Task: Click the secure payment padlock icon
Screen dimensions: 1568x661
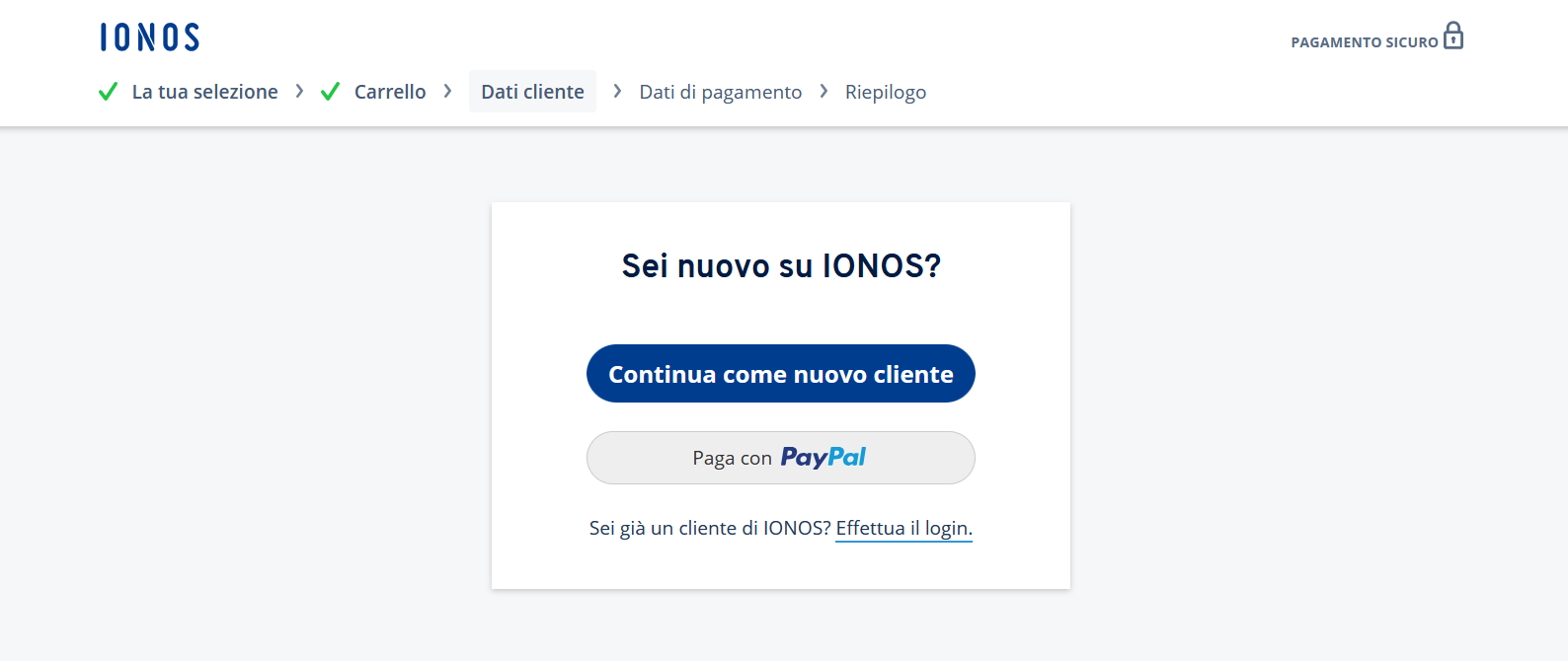Action: click(1453, 36)
